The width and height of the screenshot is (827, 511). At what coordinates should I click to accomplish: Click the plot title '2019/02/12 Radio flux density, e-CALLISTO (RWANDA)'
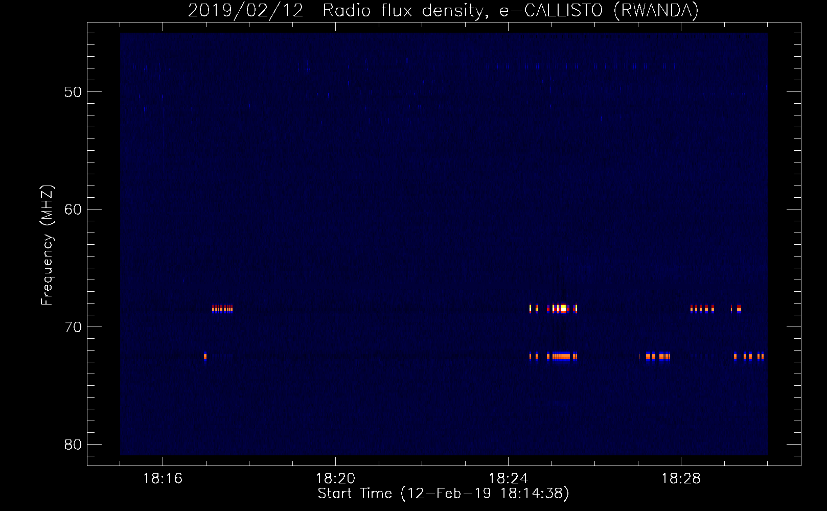point(443,10)
